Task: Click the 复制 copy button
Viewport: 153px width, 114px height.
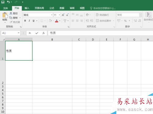Action: point(13,18)
